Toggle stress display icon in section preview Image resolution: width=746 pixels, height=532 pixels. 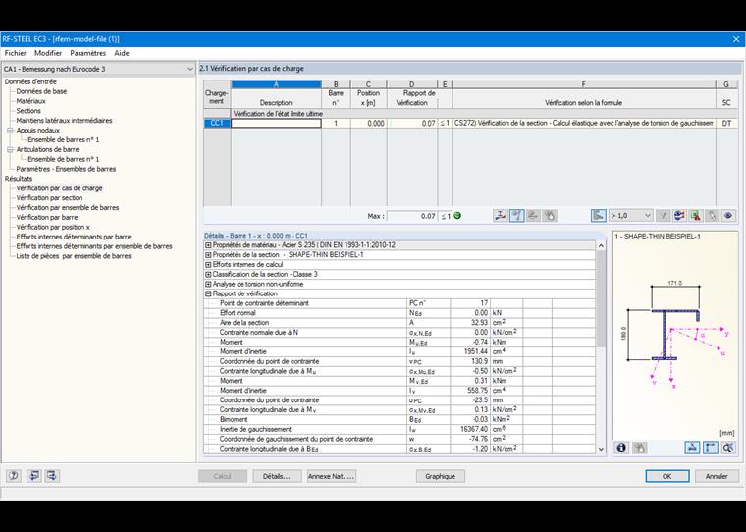[x=692, y=448]
